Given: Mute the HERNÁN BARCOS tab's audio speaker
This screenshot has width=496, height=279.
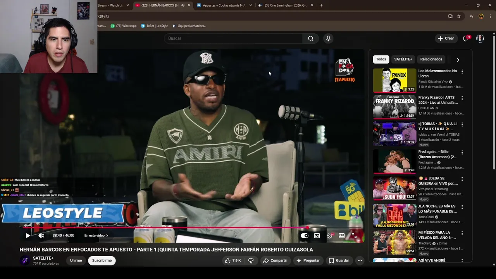Looking at the screenshot, I should point(183,5).
